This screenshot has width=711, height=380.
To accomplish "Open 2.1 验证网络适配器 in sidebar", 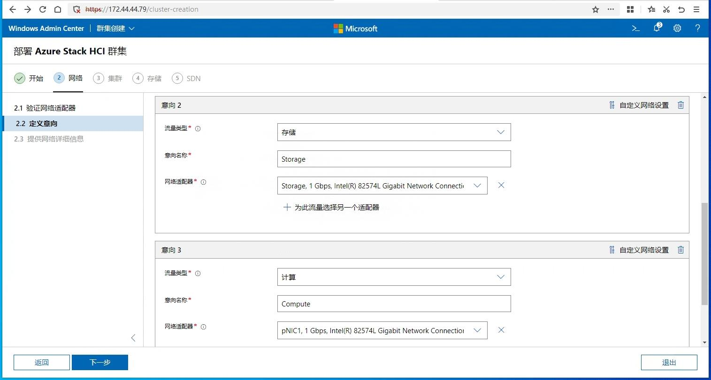I will click(x=73, y=108).
